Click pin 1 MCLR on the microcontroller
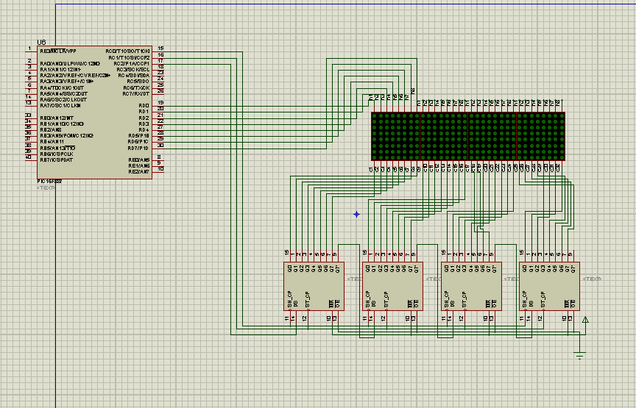This screenshot has width=636, height=408. [32, 51]
